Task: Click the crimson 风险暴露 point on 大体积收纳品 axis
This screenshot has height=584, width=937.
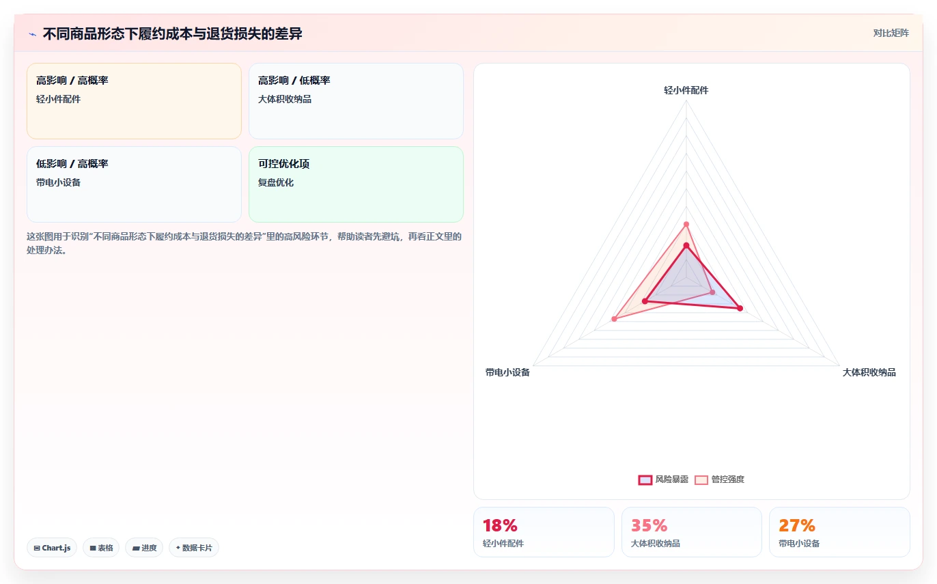Action: click(x=740, y=309)
